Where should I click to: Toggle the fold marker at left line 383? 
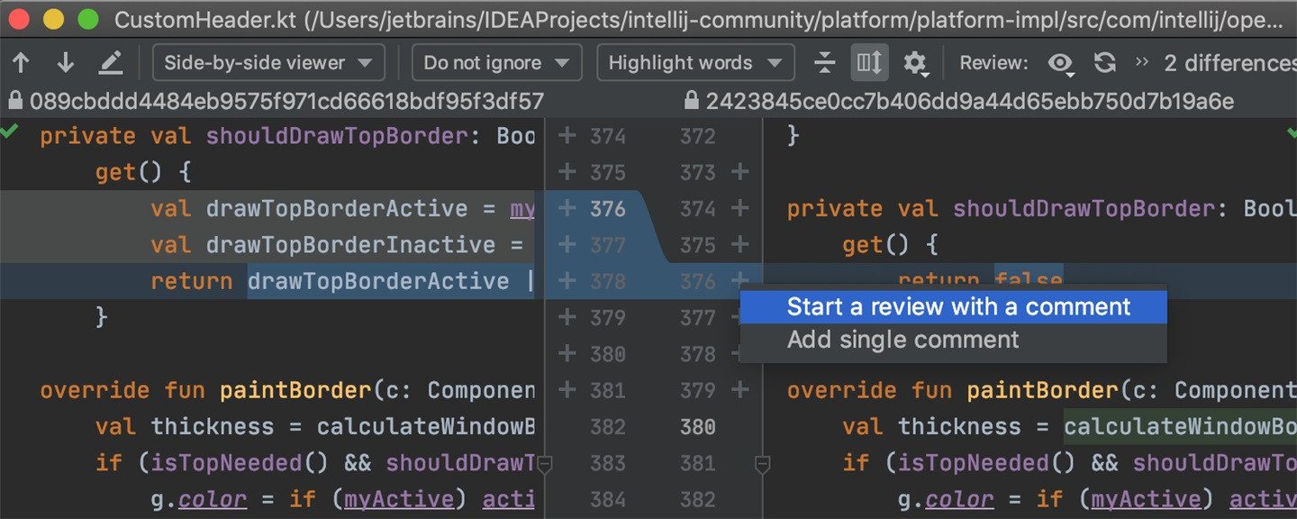[x=544, y=464]
